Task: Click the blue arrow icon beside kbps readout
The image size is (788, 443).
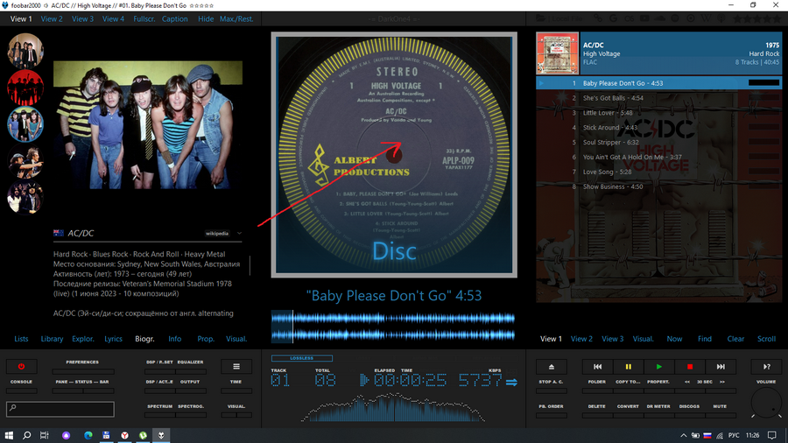Action: 511,383
